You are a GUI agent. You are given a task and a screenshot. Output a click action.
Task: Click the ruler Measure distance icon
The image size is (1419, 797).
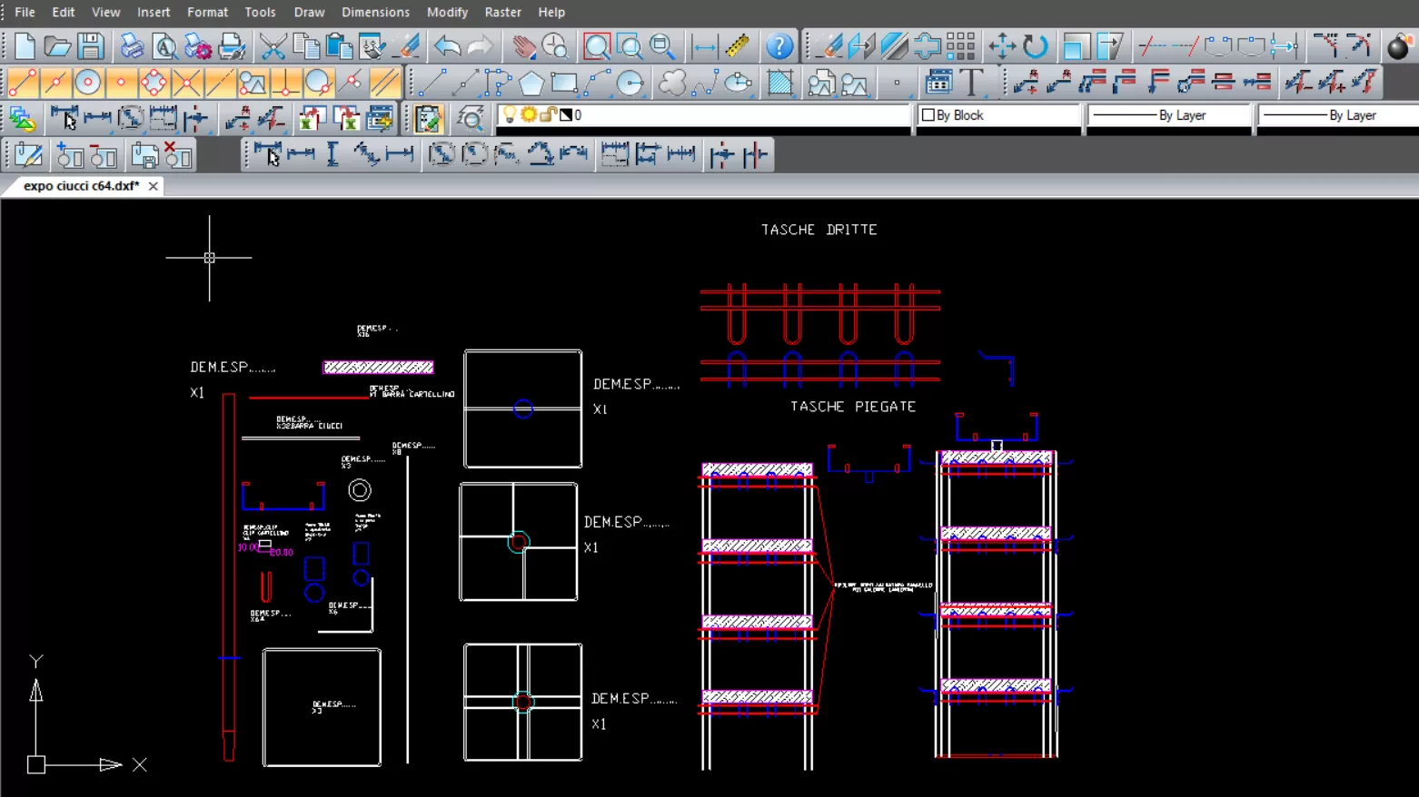pyautogui.click(x=738, y=45)
